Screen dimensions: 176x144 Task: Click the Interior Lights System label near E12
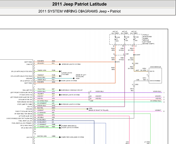click(71, 64)
